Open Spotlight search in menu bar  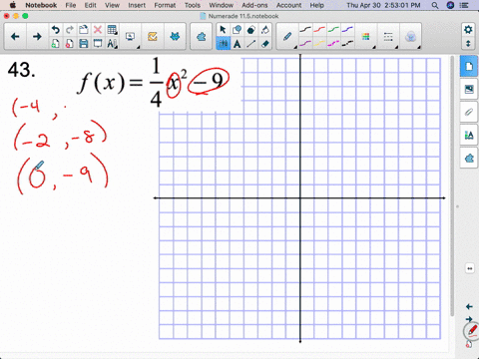click(x=435, y=5)
